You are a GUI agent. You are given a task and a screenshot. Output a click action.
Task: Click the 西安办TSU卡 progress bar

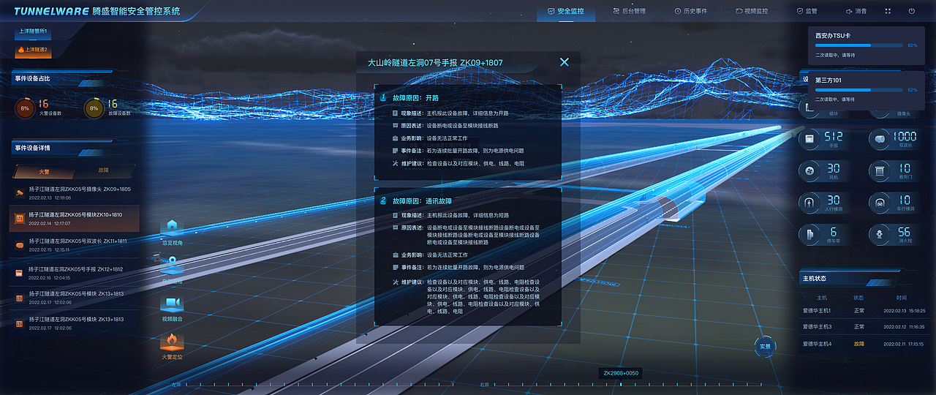858,45
